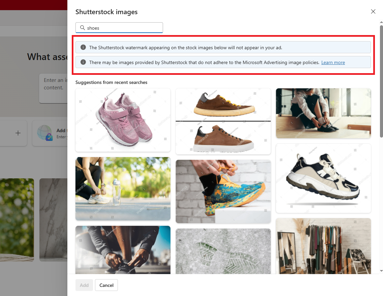Click the magnifier icon in the search box
383x296 pixels.
pyautogui.click(x=82, y=28)
